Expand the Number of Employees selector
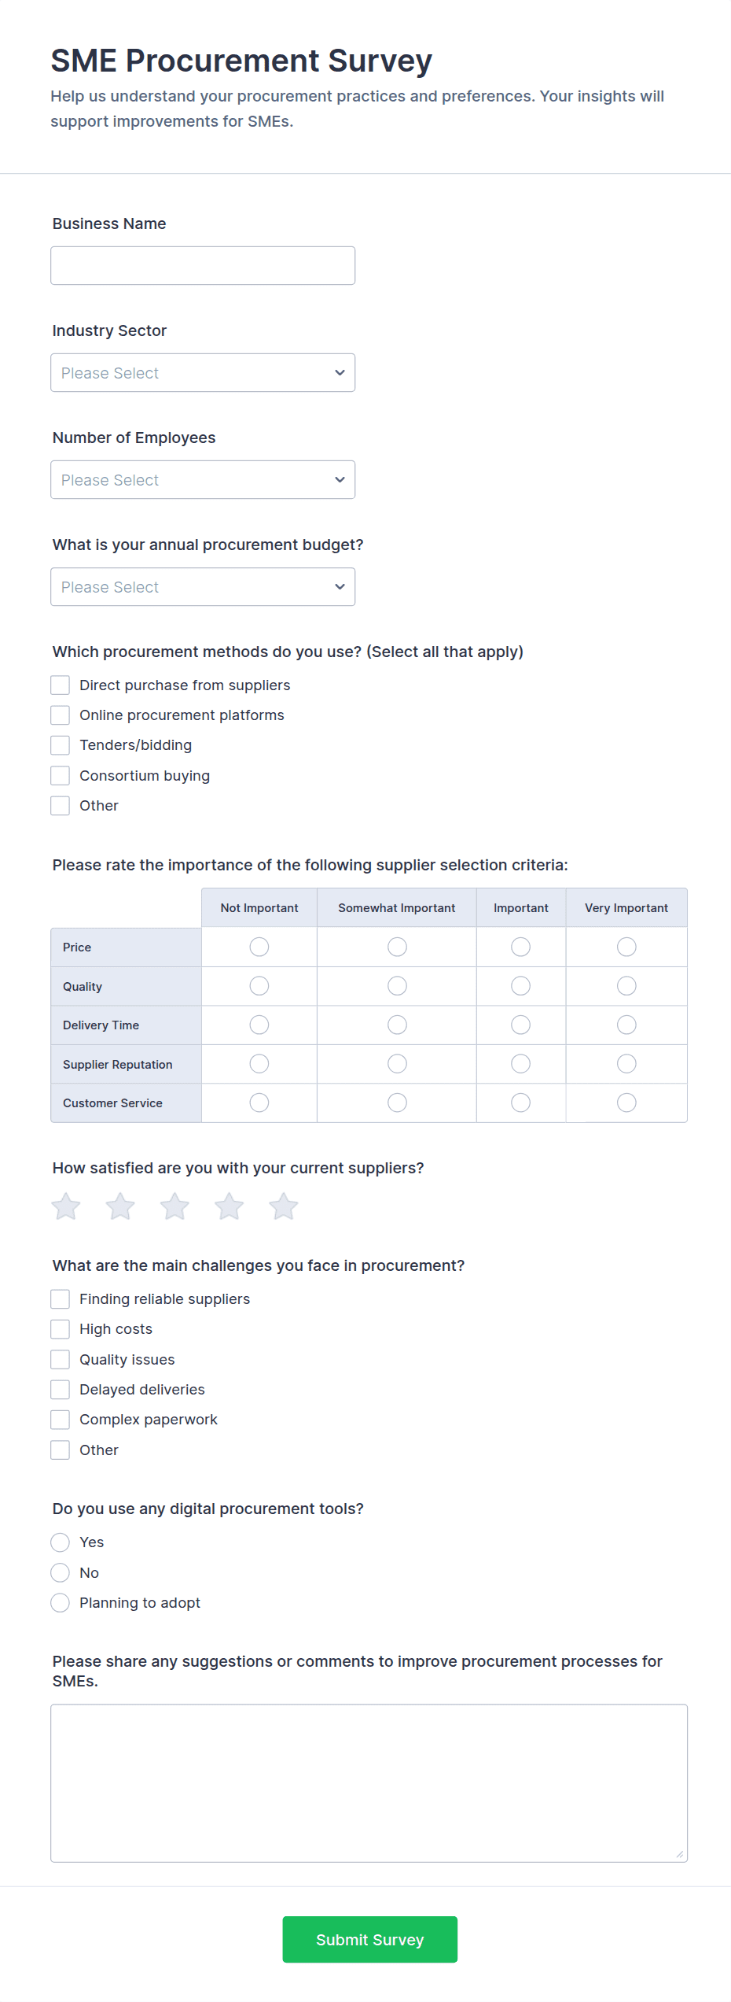The image size is (731, 2002). tap(202, 479)
